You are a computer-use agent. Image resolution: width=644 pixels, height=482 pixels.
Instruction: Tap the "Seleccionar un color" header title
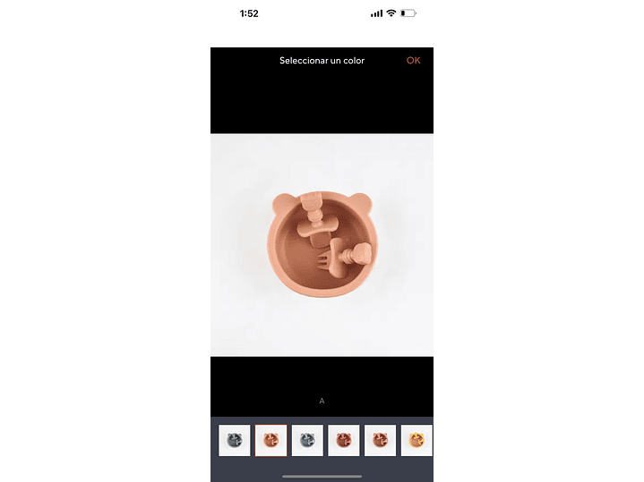322,60
